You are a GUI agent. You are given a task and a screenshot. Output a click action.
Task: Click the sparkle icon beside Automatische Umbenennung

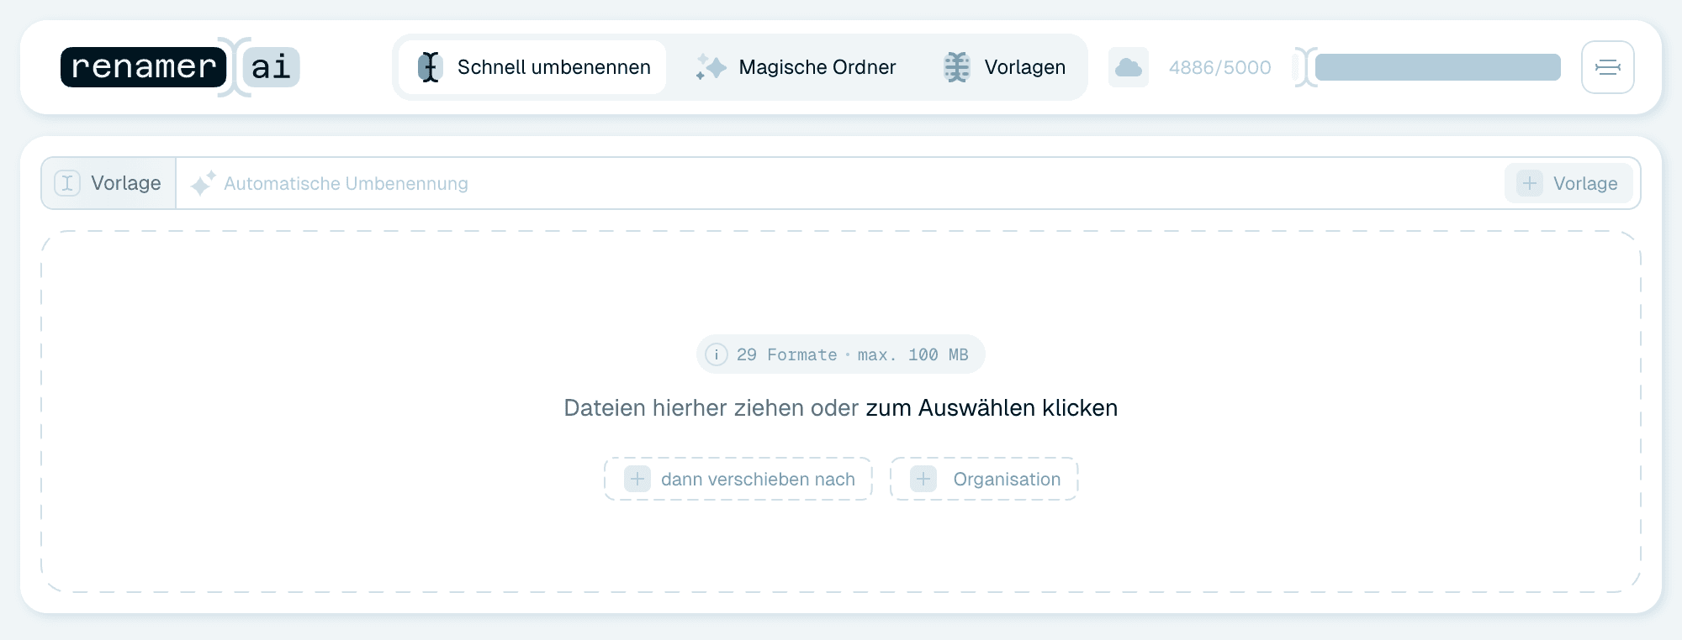click(203, 183)
